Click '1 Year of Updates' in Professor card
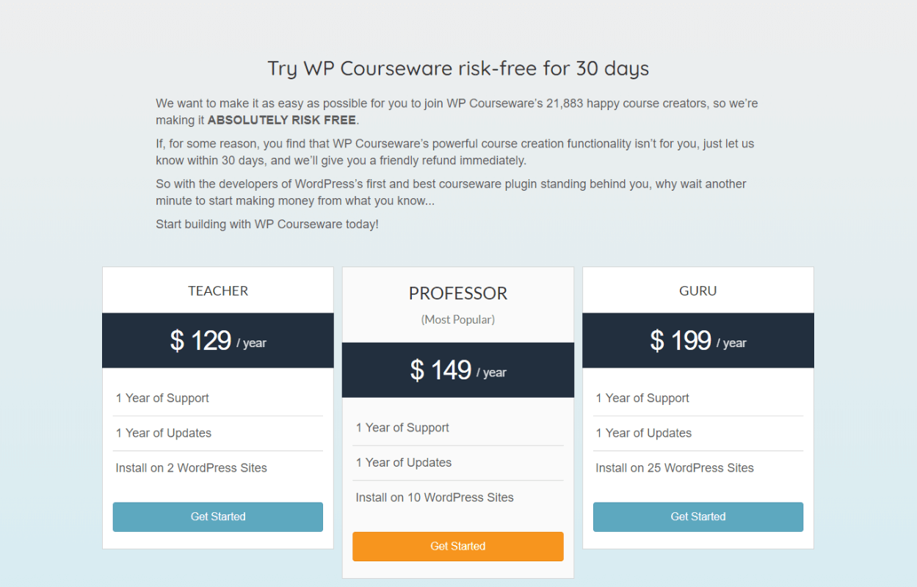 [404, 463]
